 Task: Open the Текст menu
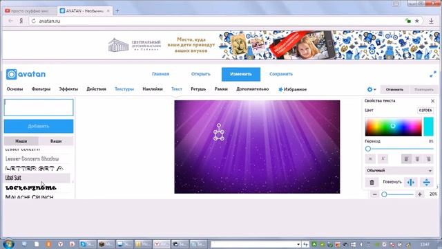coord(177,89)
